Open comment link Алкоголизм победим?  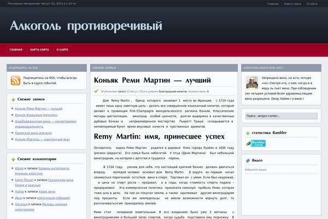(54, 198)
